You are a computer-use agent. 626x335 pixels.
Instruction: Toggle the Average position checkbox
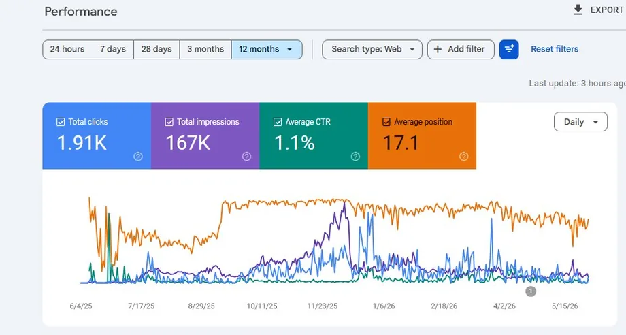click(x=386, y=122)
